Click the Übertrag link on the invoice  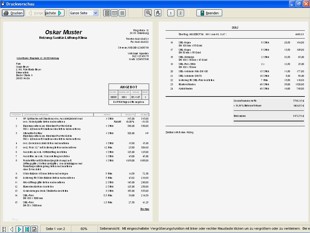click(144, 209)
